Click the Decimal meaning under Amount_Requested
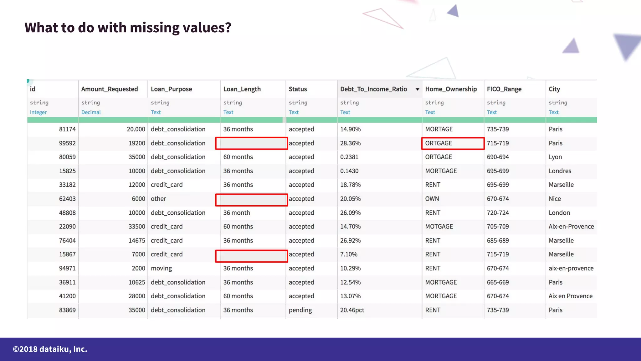Screen dimensions: 641x361 [x=91, y=112]
